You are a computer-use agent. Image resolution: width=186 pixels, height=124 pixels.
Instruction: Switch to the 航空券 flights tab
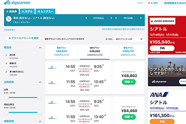[11, 11]
